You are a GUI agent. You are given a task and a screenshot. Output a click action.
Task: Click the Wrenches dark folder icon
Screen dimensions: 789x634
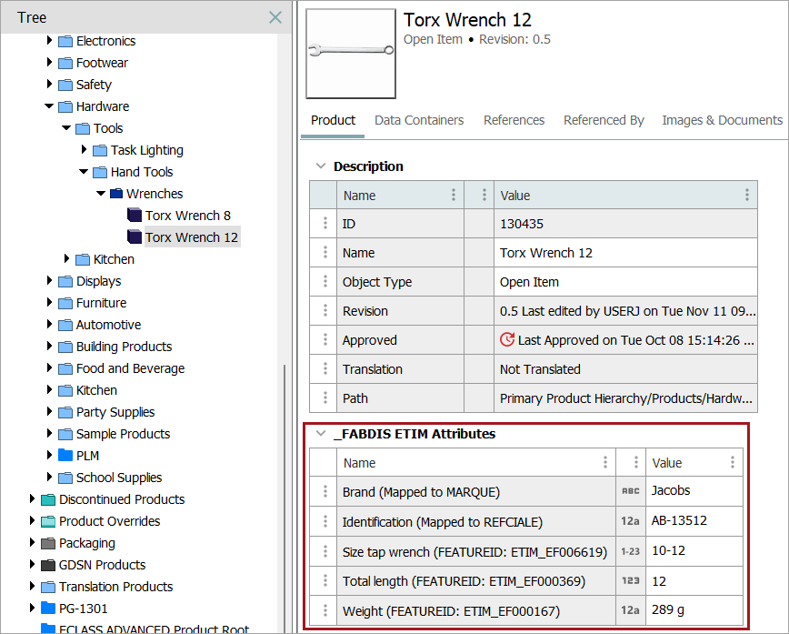[116, 194]
